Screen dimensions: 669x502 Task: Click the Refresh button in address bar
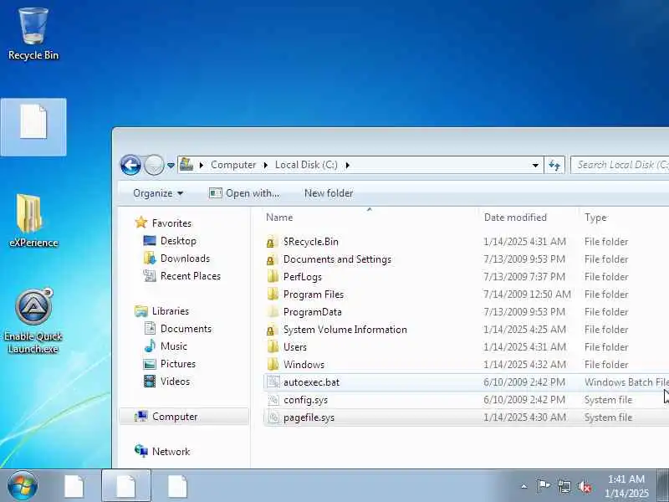coord(554,165)
